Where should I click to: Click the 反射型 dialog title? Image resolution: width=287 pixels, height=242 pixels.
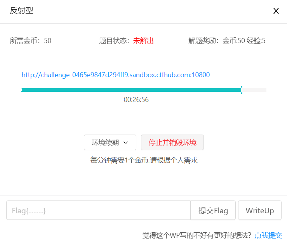[x=21, y=11]
